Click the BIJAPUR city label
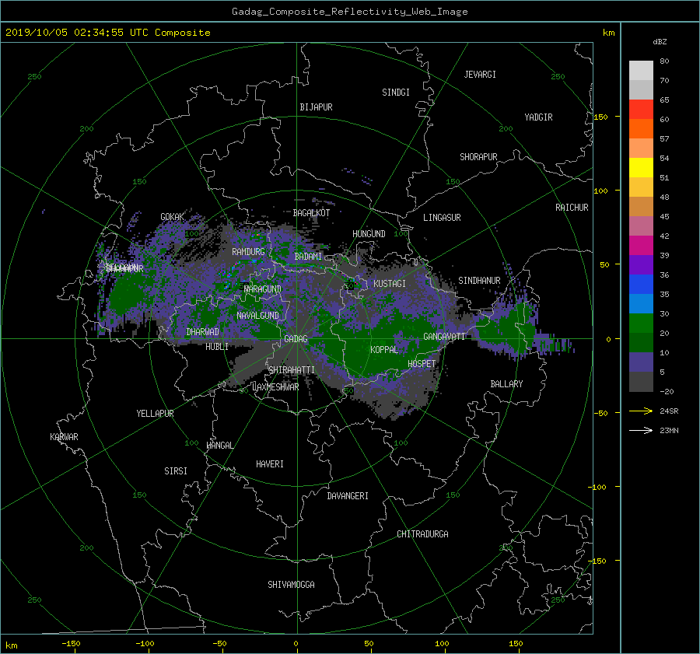700x654 pixels. coord(316,107)
